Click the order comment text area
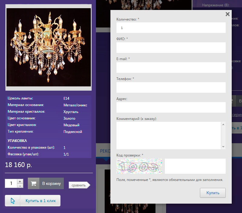Viewport: 242px width, 213px height. coord(169,135)
